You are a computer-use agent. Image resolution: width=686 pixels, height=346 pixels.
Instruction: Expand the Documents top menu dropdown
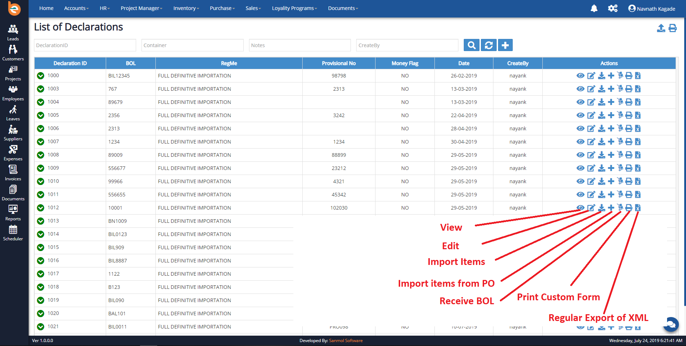point(343,8)
